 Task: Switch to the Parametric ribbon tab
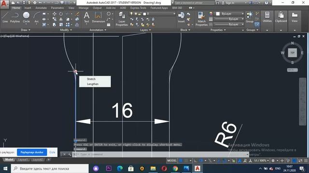[57, 8]
